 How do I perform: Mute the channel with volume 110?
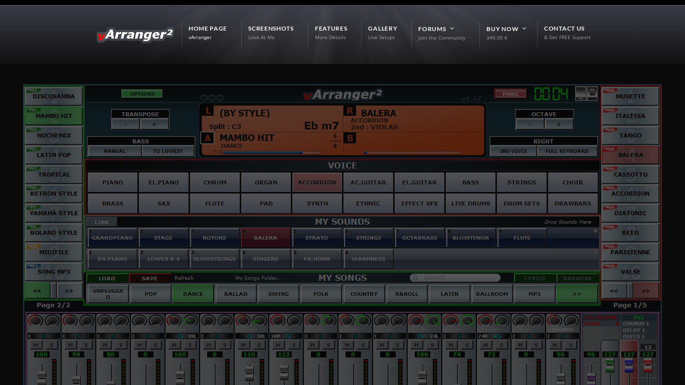tap(244, 345)
